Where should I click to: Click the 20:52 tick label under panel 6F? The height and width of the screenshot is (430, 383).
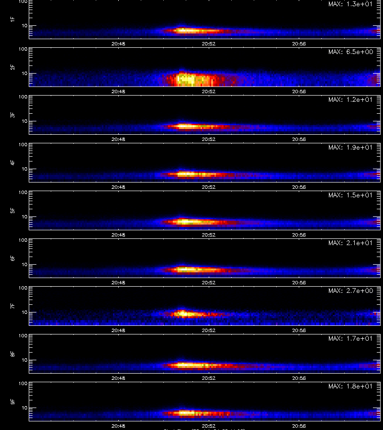(x=209, y=282)
